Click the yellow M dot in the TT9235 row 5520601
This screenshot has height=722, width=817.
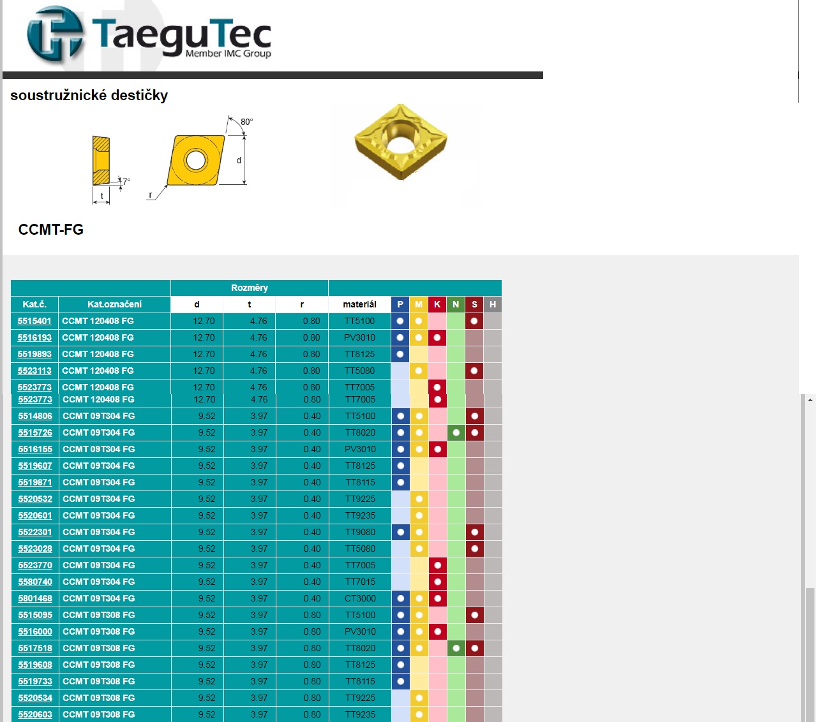[419, 515]
